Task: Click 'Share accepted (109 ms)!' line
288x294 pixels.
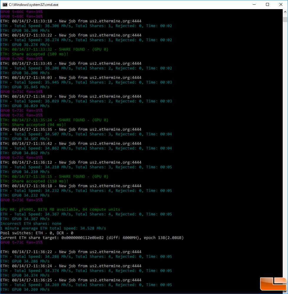Action: [x=34, y=54]
